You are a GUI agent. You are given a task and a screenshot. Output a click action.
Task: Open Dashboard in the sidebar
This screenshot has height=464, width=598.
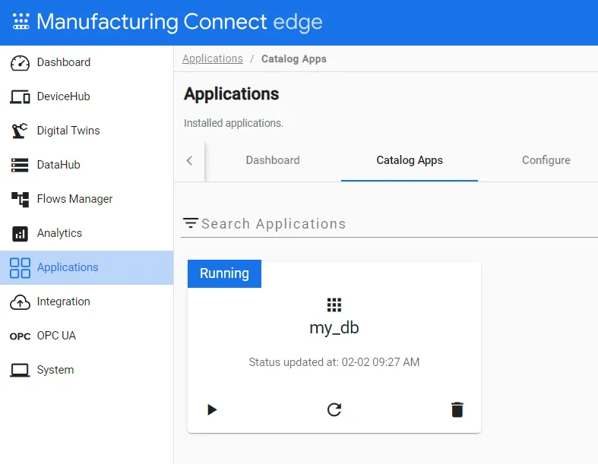tap(87, 62)
